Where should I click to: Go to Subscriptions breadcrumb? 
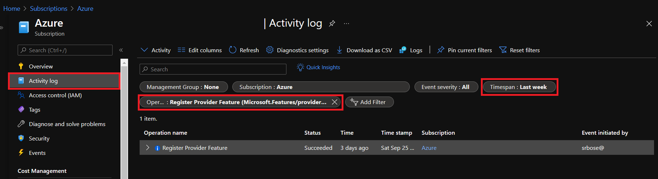(49, 9)
